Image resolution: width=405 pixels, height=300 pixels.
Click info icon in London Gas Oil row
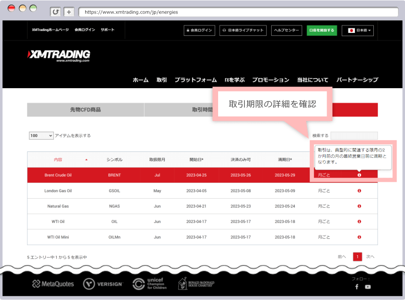click(x=359, y=191)
